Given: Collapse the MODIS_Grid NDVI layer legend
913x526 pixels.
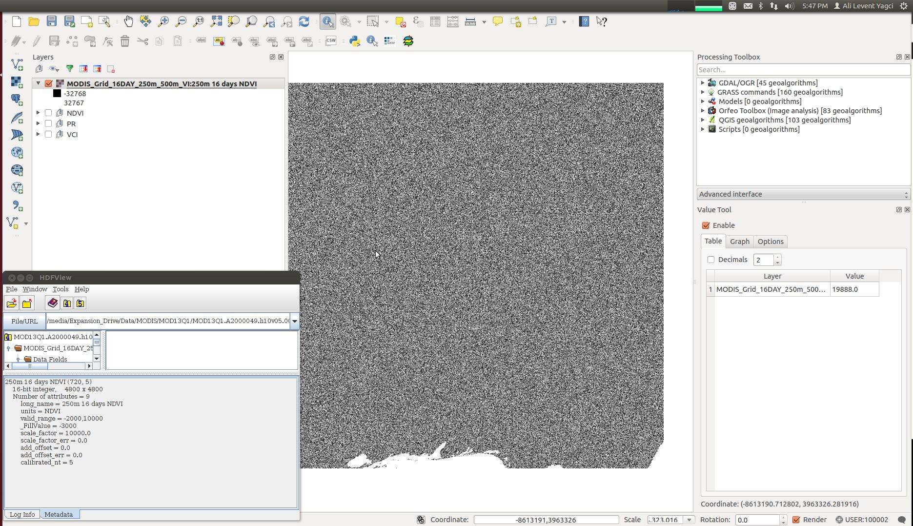Looking at the screenshot, I should click(x=38, y=83).
